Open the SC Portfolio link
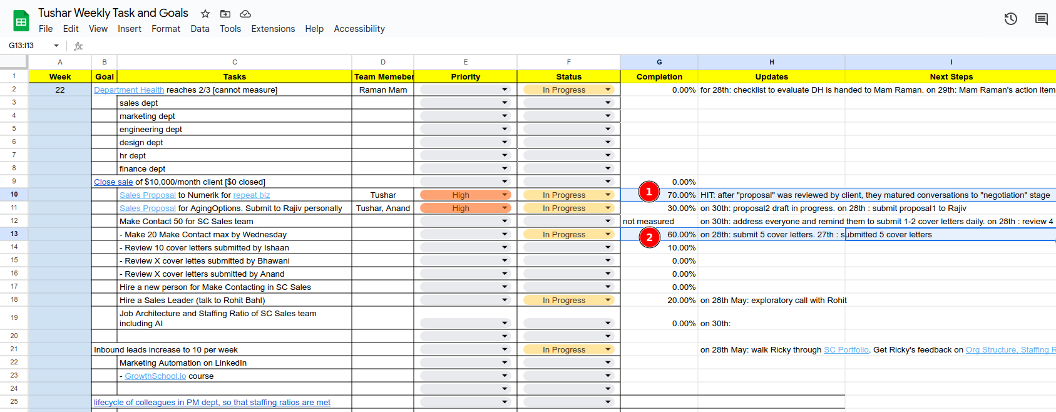The height and width of the screenshot is (412, 1056). pyautogui.click(x=846, y=350)
